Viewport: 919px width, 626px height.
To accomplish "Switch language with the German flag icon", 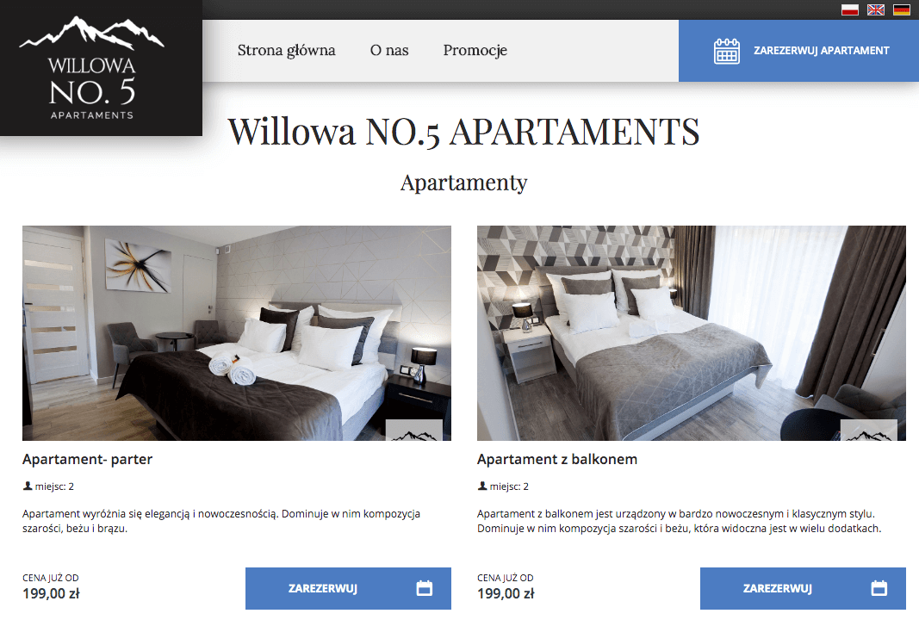I will [x=902, y=9].
